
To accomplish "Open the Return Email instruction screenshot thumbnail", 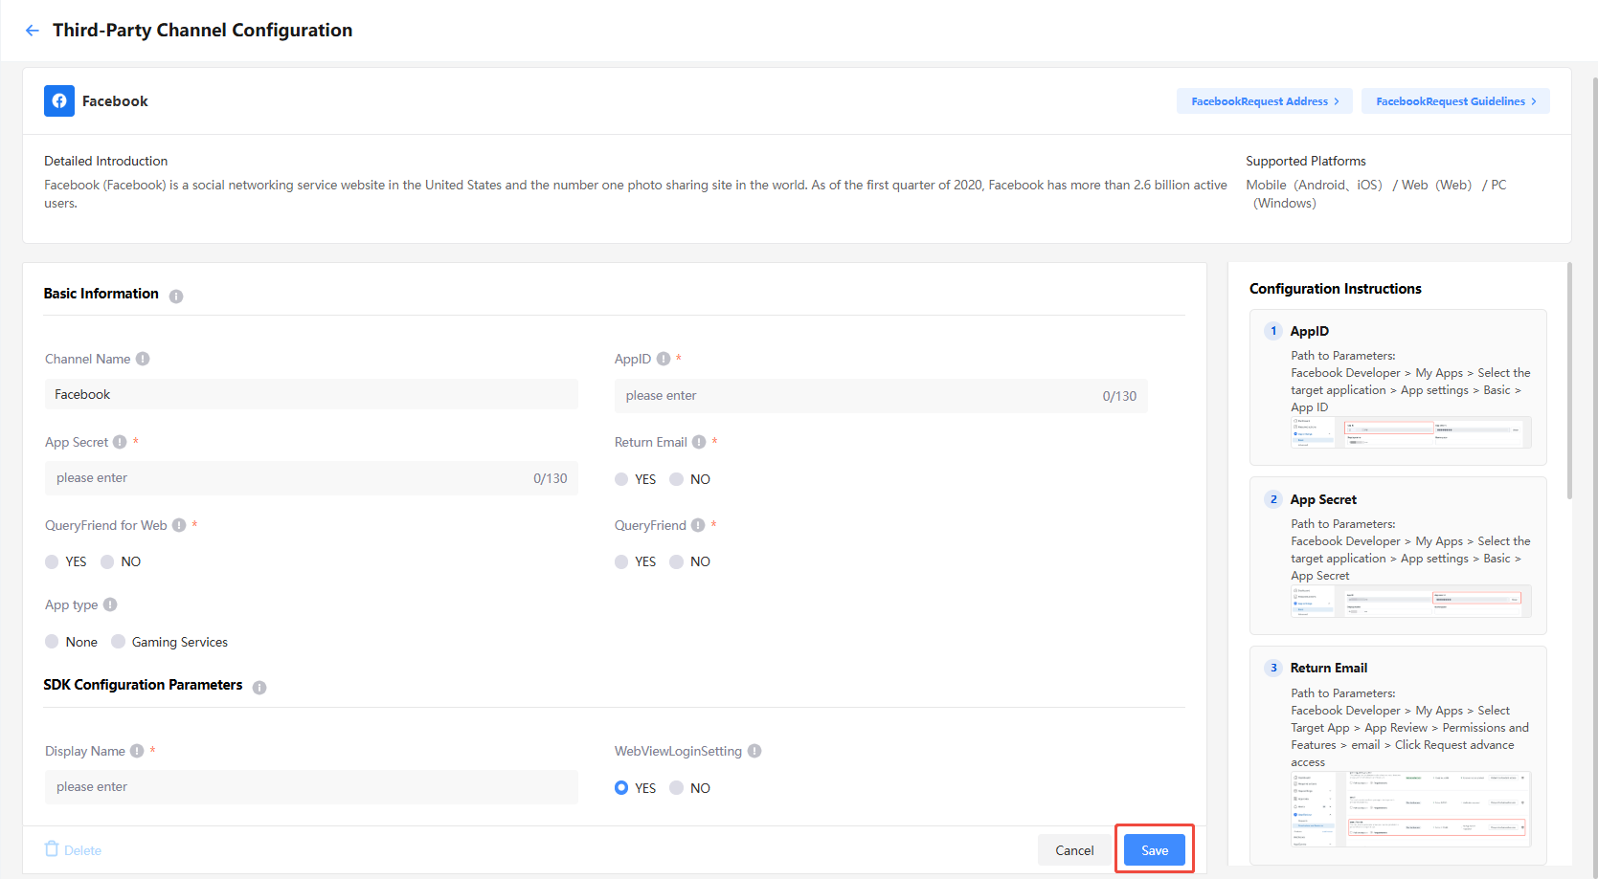I will coord(1410,809).
